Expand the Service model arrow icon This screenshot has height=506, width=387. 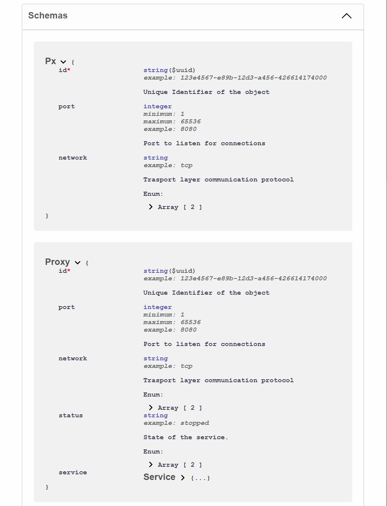pos(183,478)
